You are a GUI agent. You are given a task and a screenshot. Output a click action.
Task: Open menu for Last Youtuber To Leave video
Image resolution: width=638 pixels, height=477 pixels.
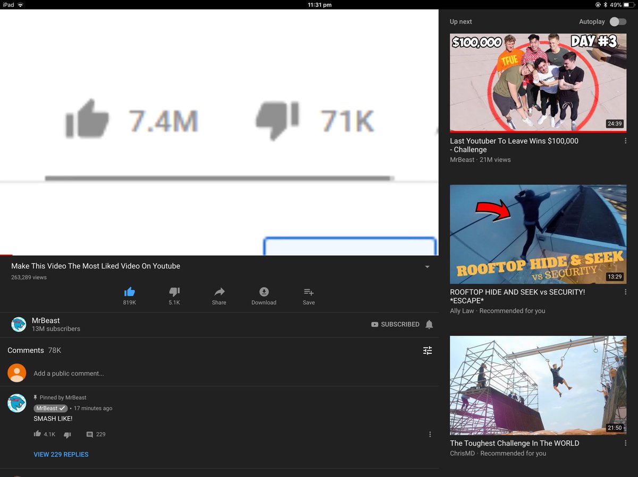point(625,141)
